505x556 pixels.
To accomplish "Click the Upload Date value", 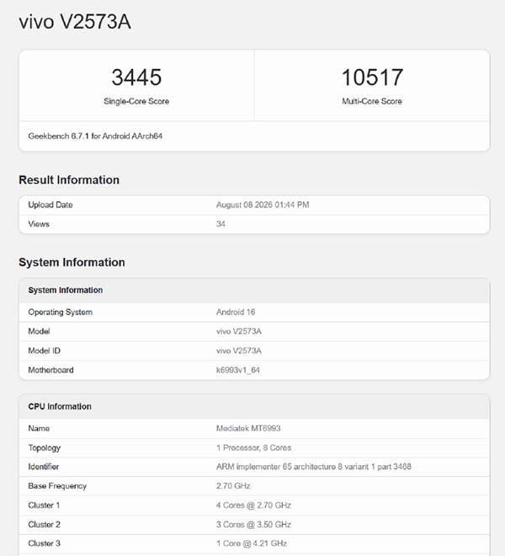I will pyautogui.click(x=263, y=205).
